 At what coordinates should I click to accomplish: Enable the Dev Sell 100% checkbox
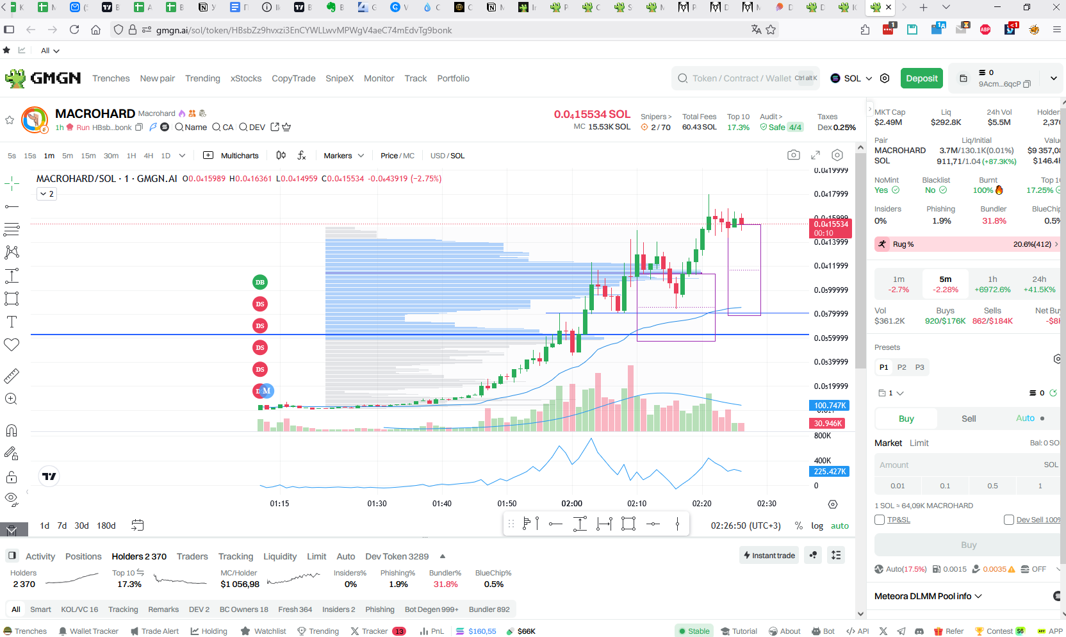pos(1009,520)
